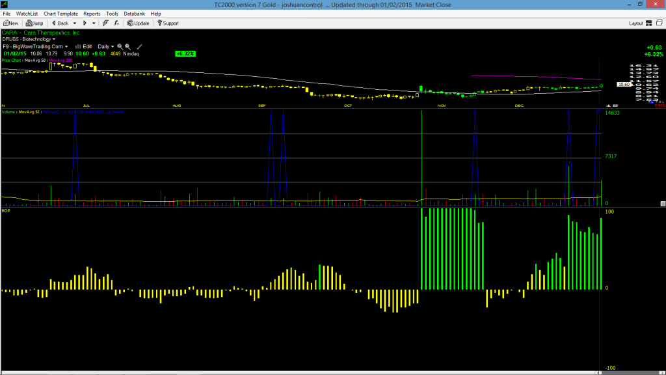Click the forward navigation arrow
Screen dimensions: 666x375
pyautogui.click(x=85, y=23)
